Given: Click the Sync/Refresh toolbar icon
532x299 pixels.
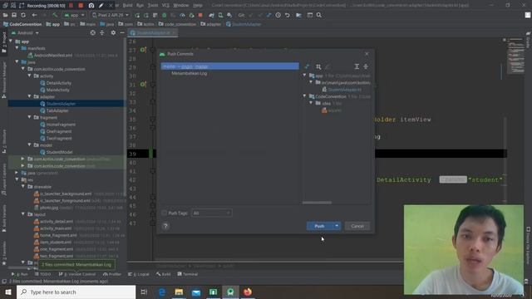Looking at the screenshot, I should point(23,15).
